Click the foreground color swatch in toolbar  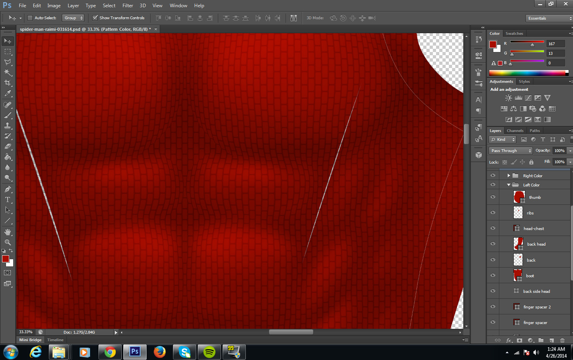click(x=6, y=259)
